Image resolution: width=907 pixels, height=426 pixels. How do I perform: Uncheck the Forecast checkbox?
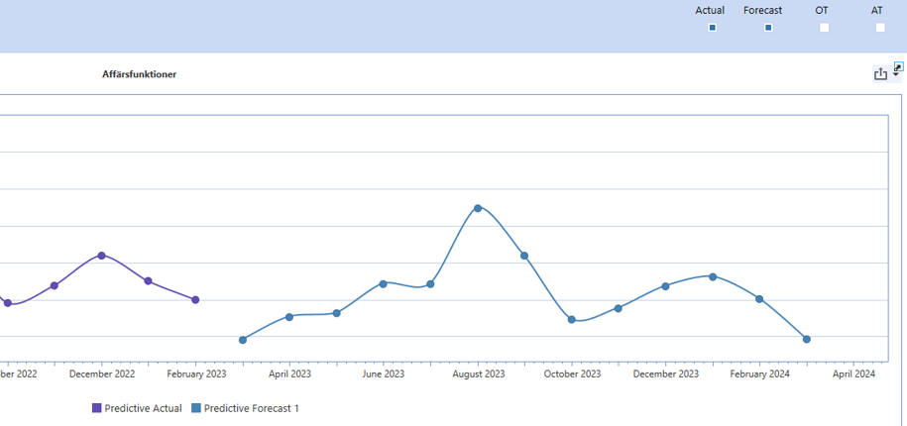point(768,28)
